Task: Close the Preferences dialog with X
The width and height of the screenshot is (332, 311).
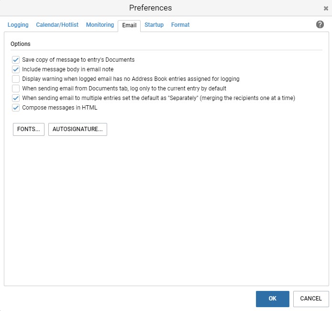Action: pyautogui.click(x=326, y=9)
